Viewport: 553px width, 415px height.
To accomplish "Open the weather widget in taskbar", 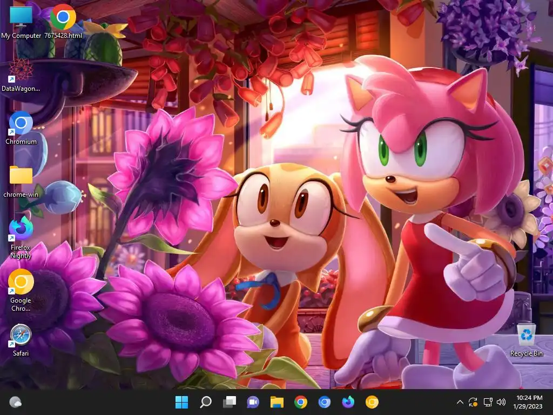I will pyautogui.click(x=15, y=402).
